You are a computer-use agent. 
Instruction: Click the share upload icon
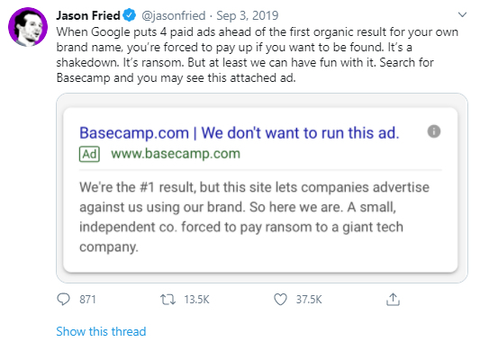point(393,299)
